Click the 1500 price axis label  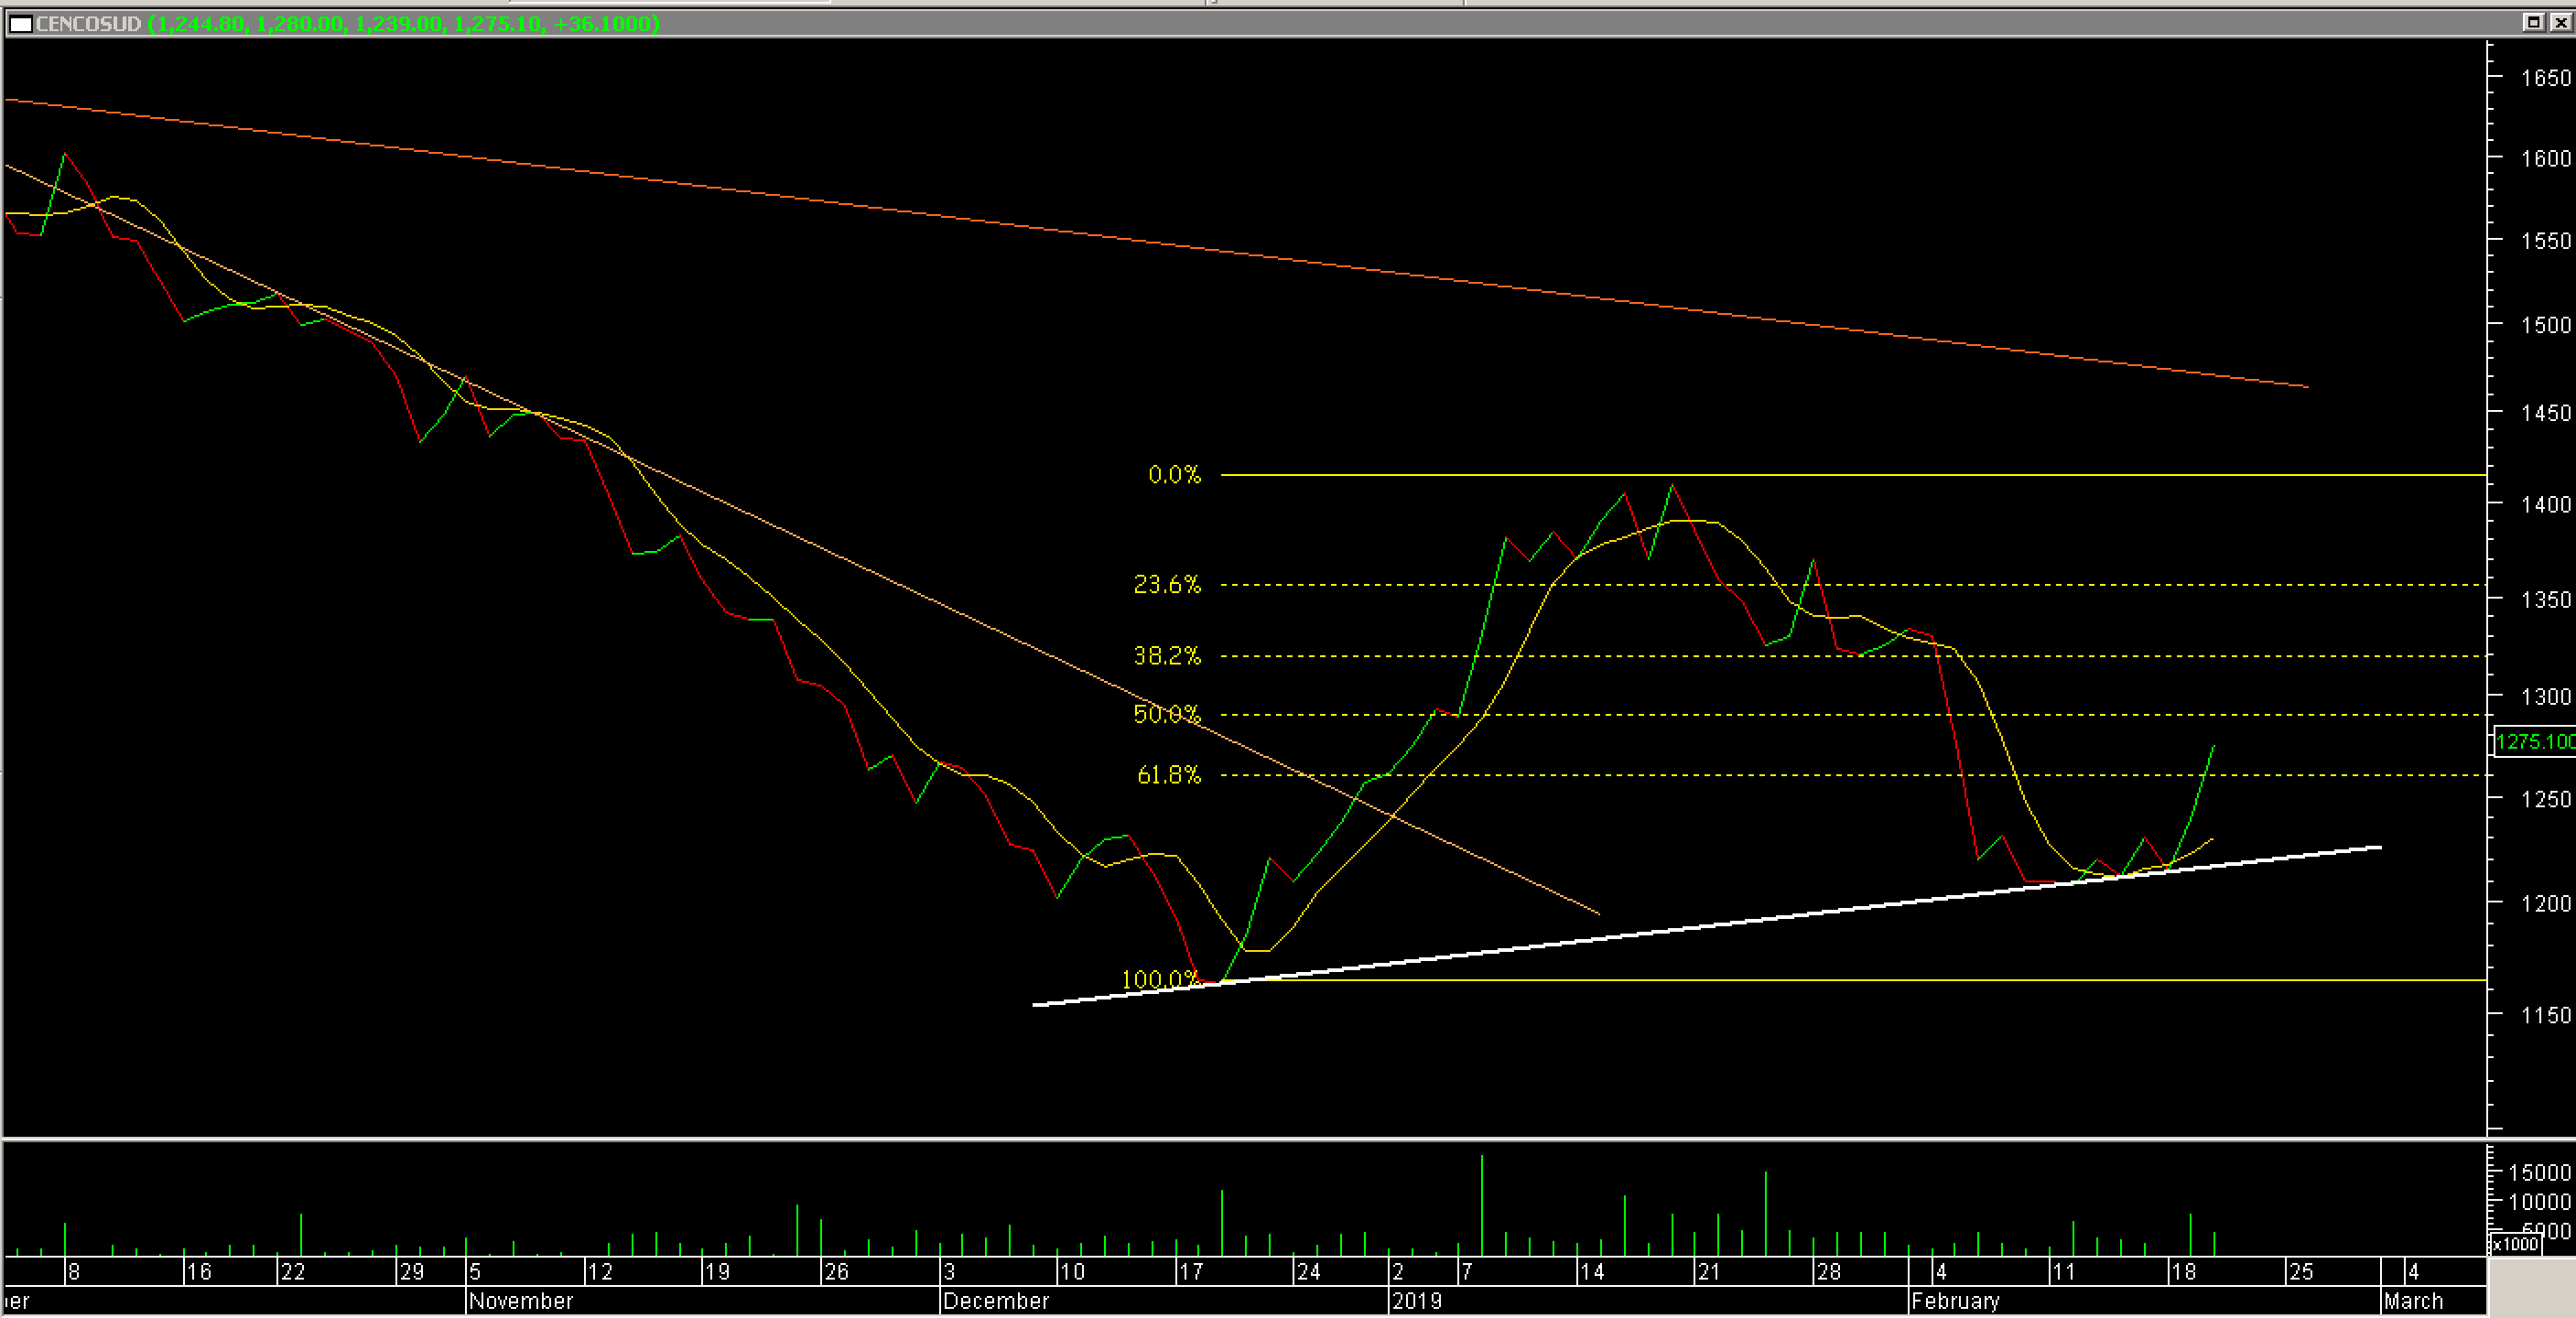pyautogui.click(x=2545, y=325)
